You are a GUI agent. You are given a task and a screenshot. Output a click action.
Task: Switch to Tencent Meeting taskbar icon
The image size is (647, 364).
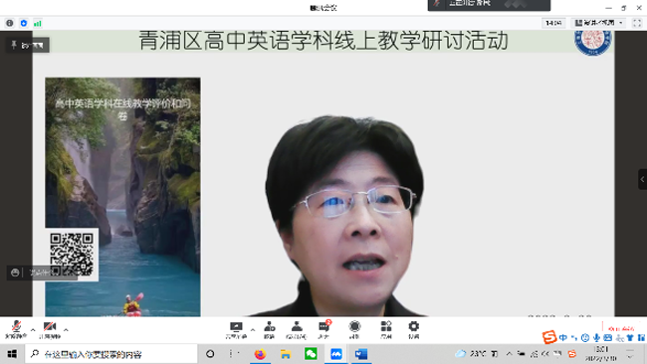point(335,354)
